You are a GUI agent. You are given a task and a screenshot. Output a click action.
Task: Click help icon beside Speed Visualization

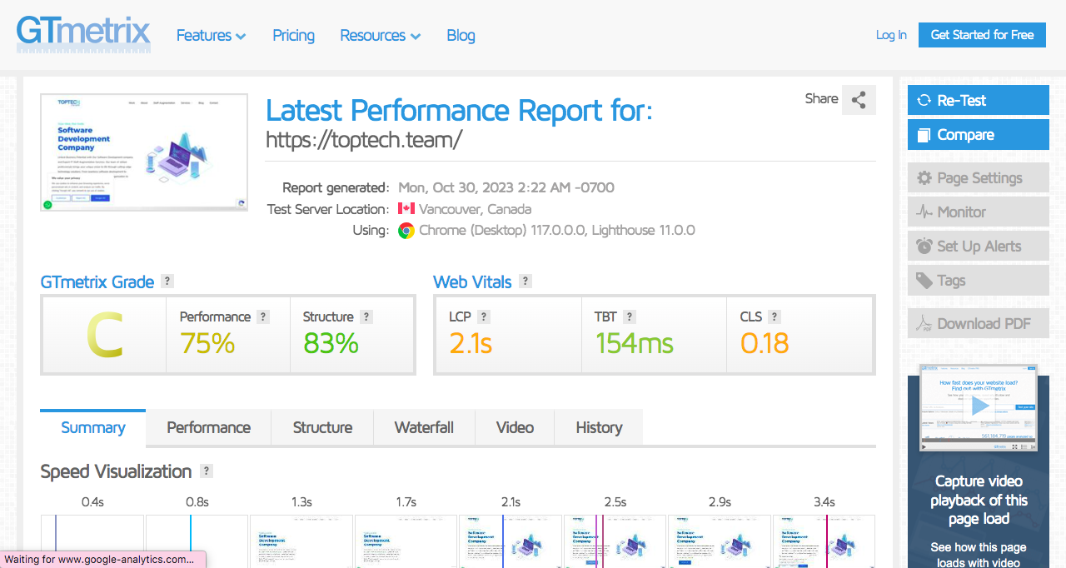pyautogui.click(x=207, y=471)
